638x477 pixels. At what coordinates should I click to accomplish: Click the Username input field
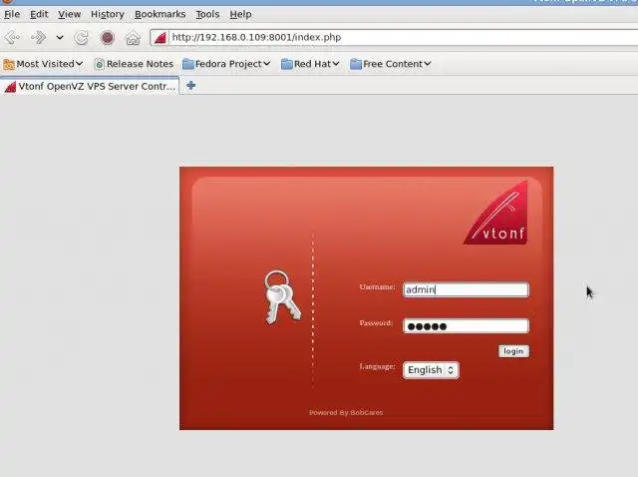(466, 289)
